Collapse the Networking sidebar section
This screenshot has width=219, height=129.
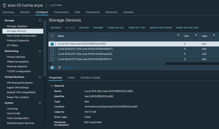tap(40, 51)
